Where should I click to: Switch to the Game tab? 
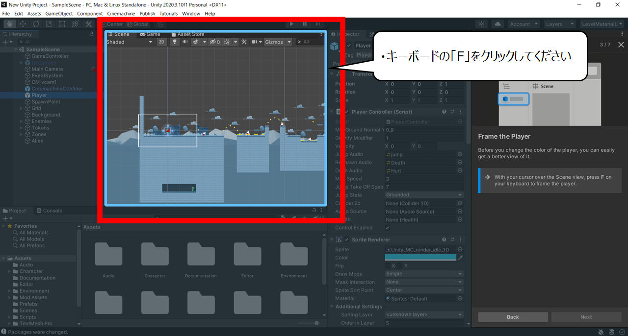tap(150, 34)
